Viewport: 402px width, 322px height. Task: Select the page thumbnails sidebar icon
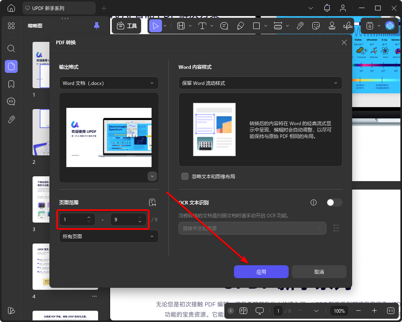tap(11, 66)
